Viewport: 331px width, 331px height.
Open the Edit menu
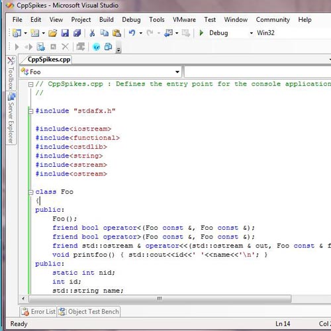coord(36,20)
